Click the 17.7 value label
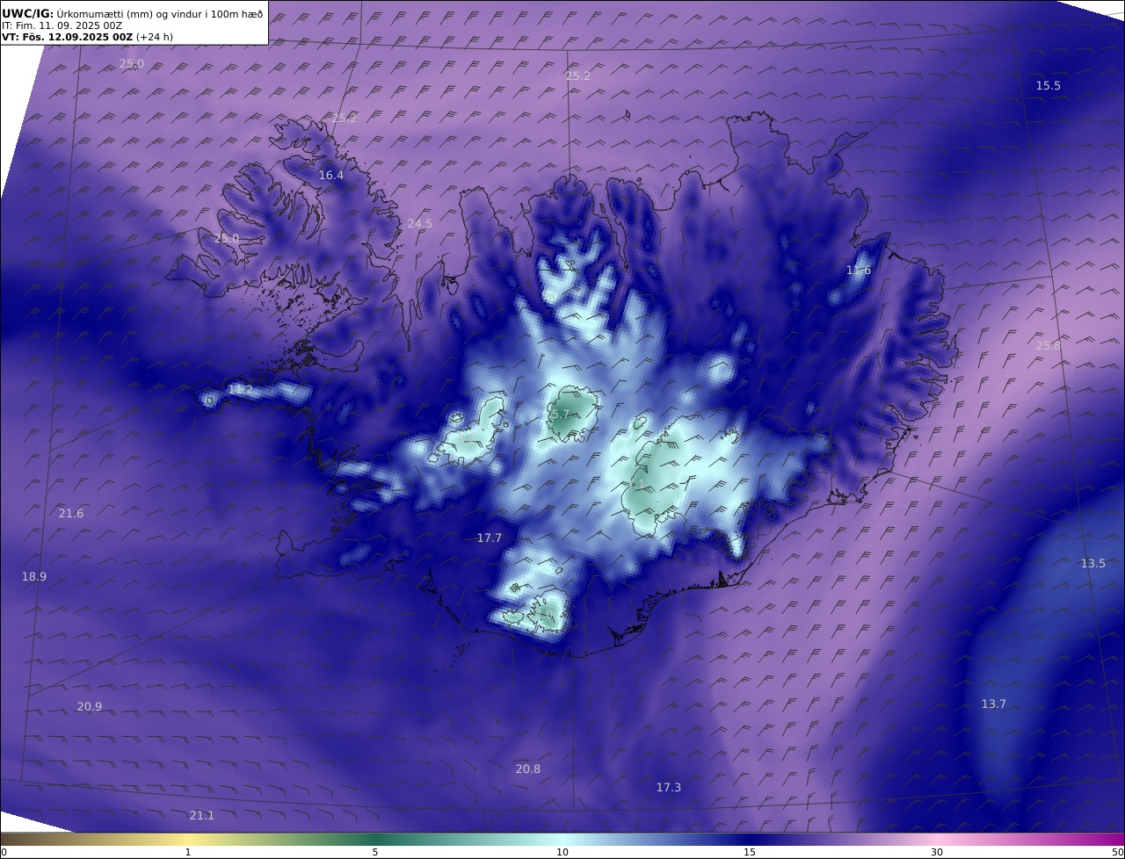This screenshot has width=1125, height=859. tap(489, 538)
